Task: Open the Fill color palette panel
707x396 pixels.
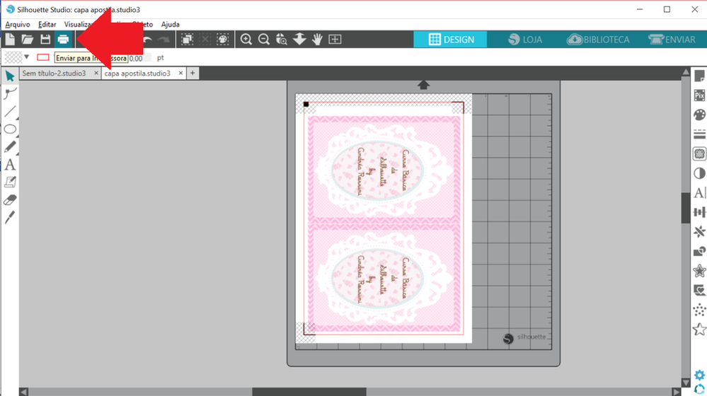Action: point(699,115)
